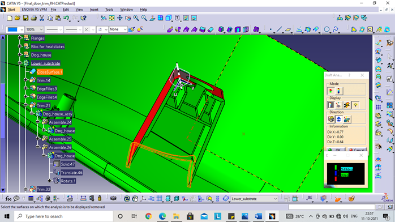Screen dimensions: 395x222
Task: Save the document with the floppy disk icon
Action: pyautogui.click(x=25, y=18)
